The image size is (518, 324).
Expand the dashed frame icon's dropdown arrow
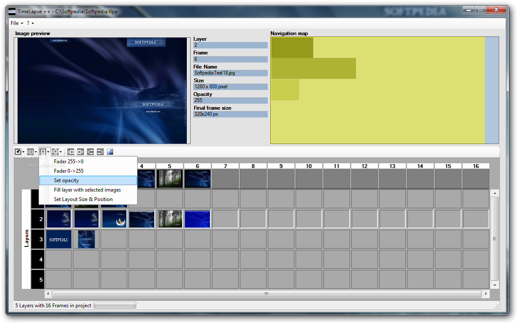[61, 152]
